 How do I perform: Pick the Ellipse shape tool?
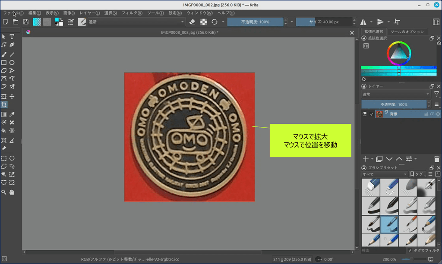[x=12, y=63]
